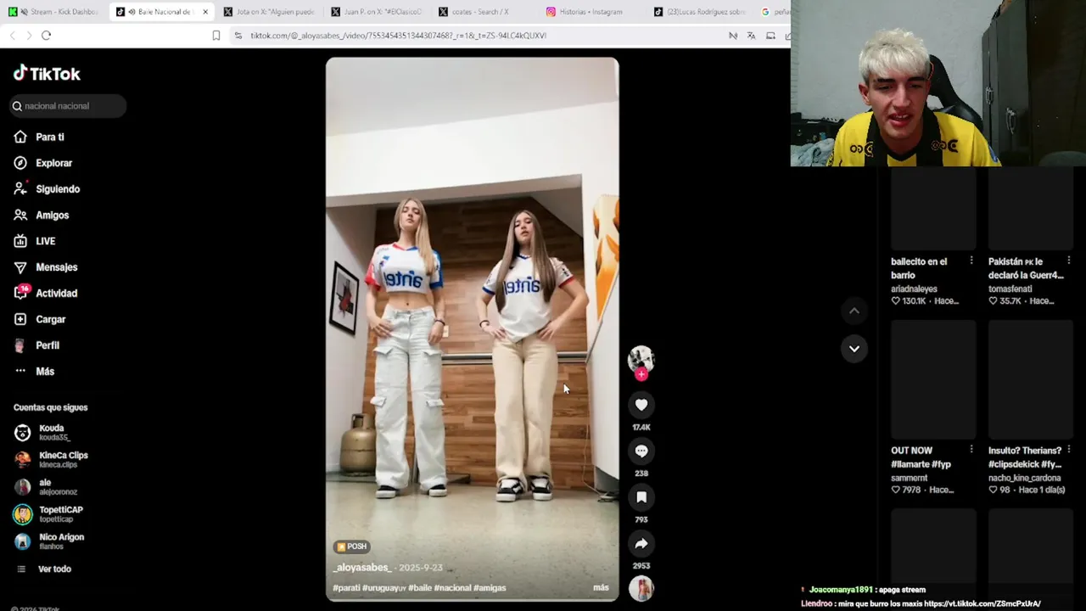Switch to Lucas Rodríguez TikTok tab
The width and height of the screenshot is (1086, 611).
pos(700,12)
